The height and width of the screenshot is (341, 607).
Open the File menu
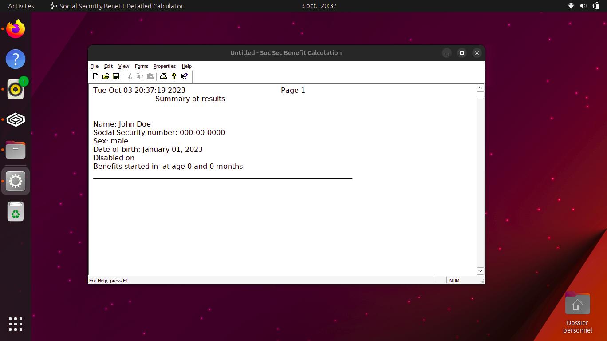click(94, 66)
